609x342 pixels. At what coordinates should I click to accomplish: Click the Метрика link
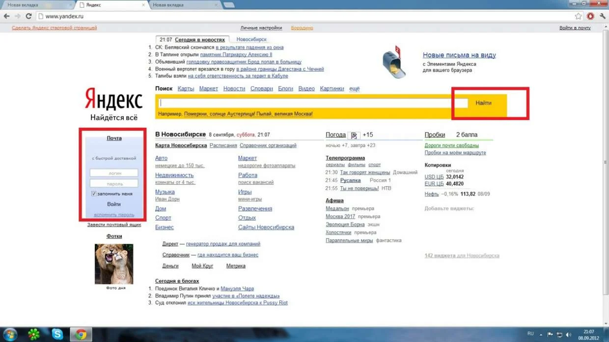pyautogui.click(x=236, y=266)
